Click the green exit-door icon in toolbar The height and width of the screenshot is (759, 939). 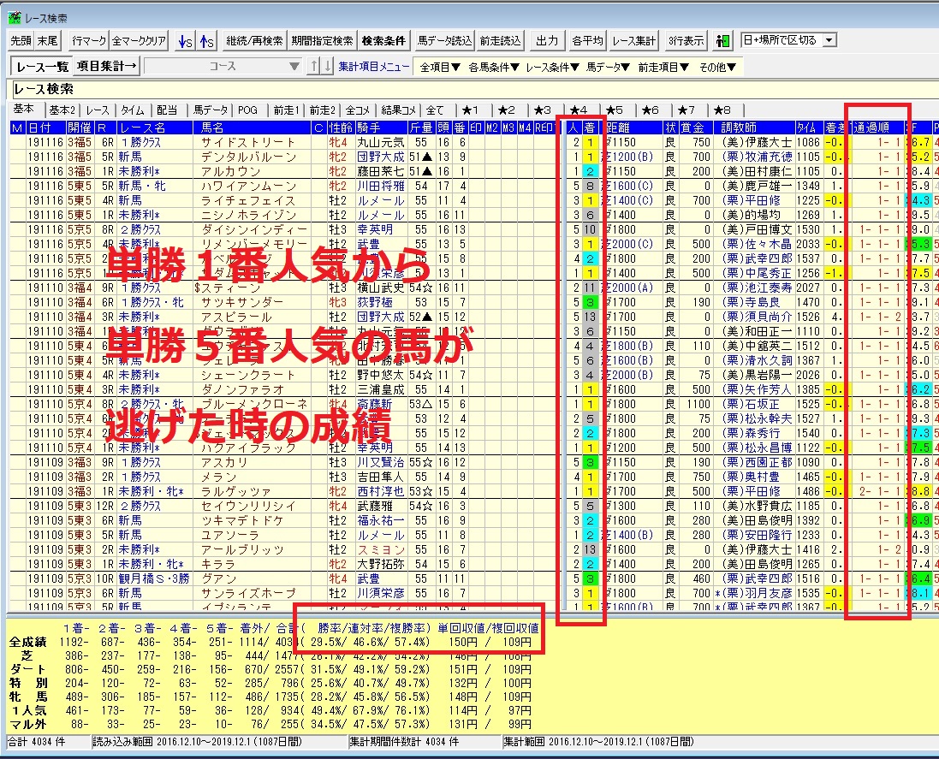(x=722, y=41)
